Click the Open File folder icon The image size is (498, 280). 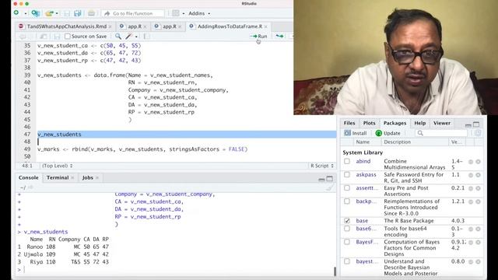point(49,13)
